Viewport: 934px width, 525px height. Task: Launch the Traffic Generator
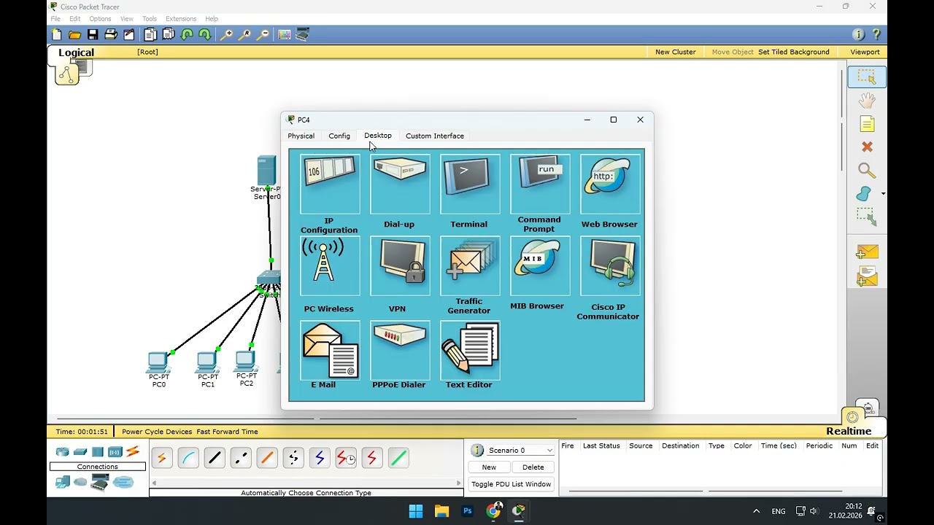[470, 265]
